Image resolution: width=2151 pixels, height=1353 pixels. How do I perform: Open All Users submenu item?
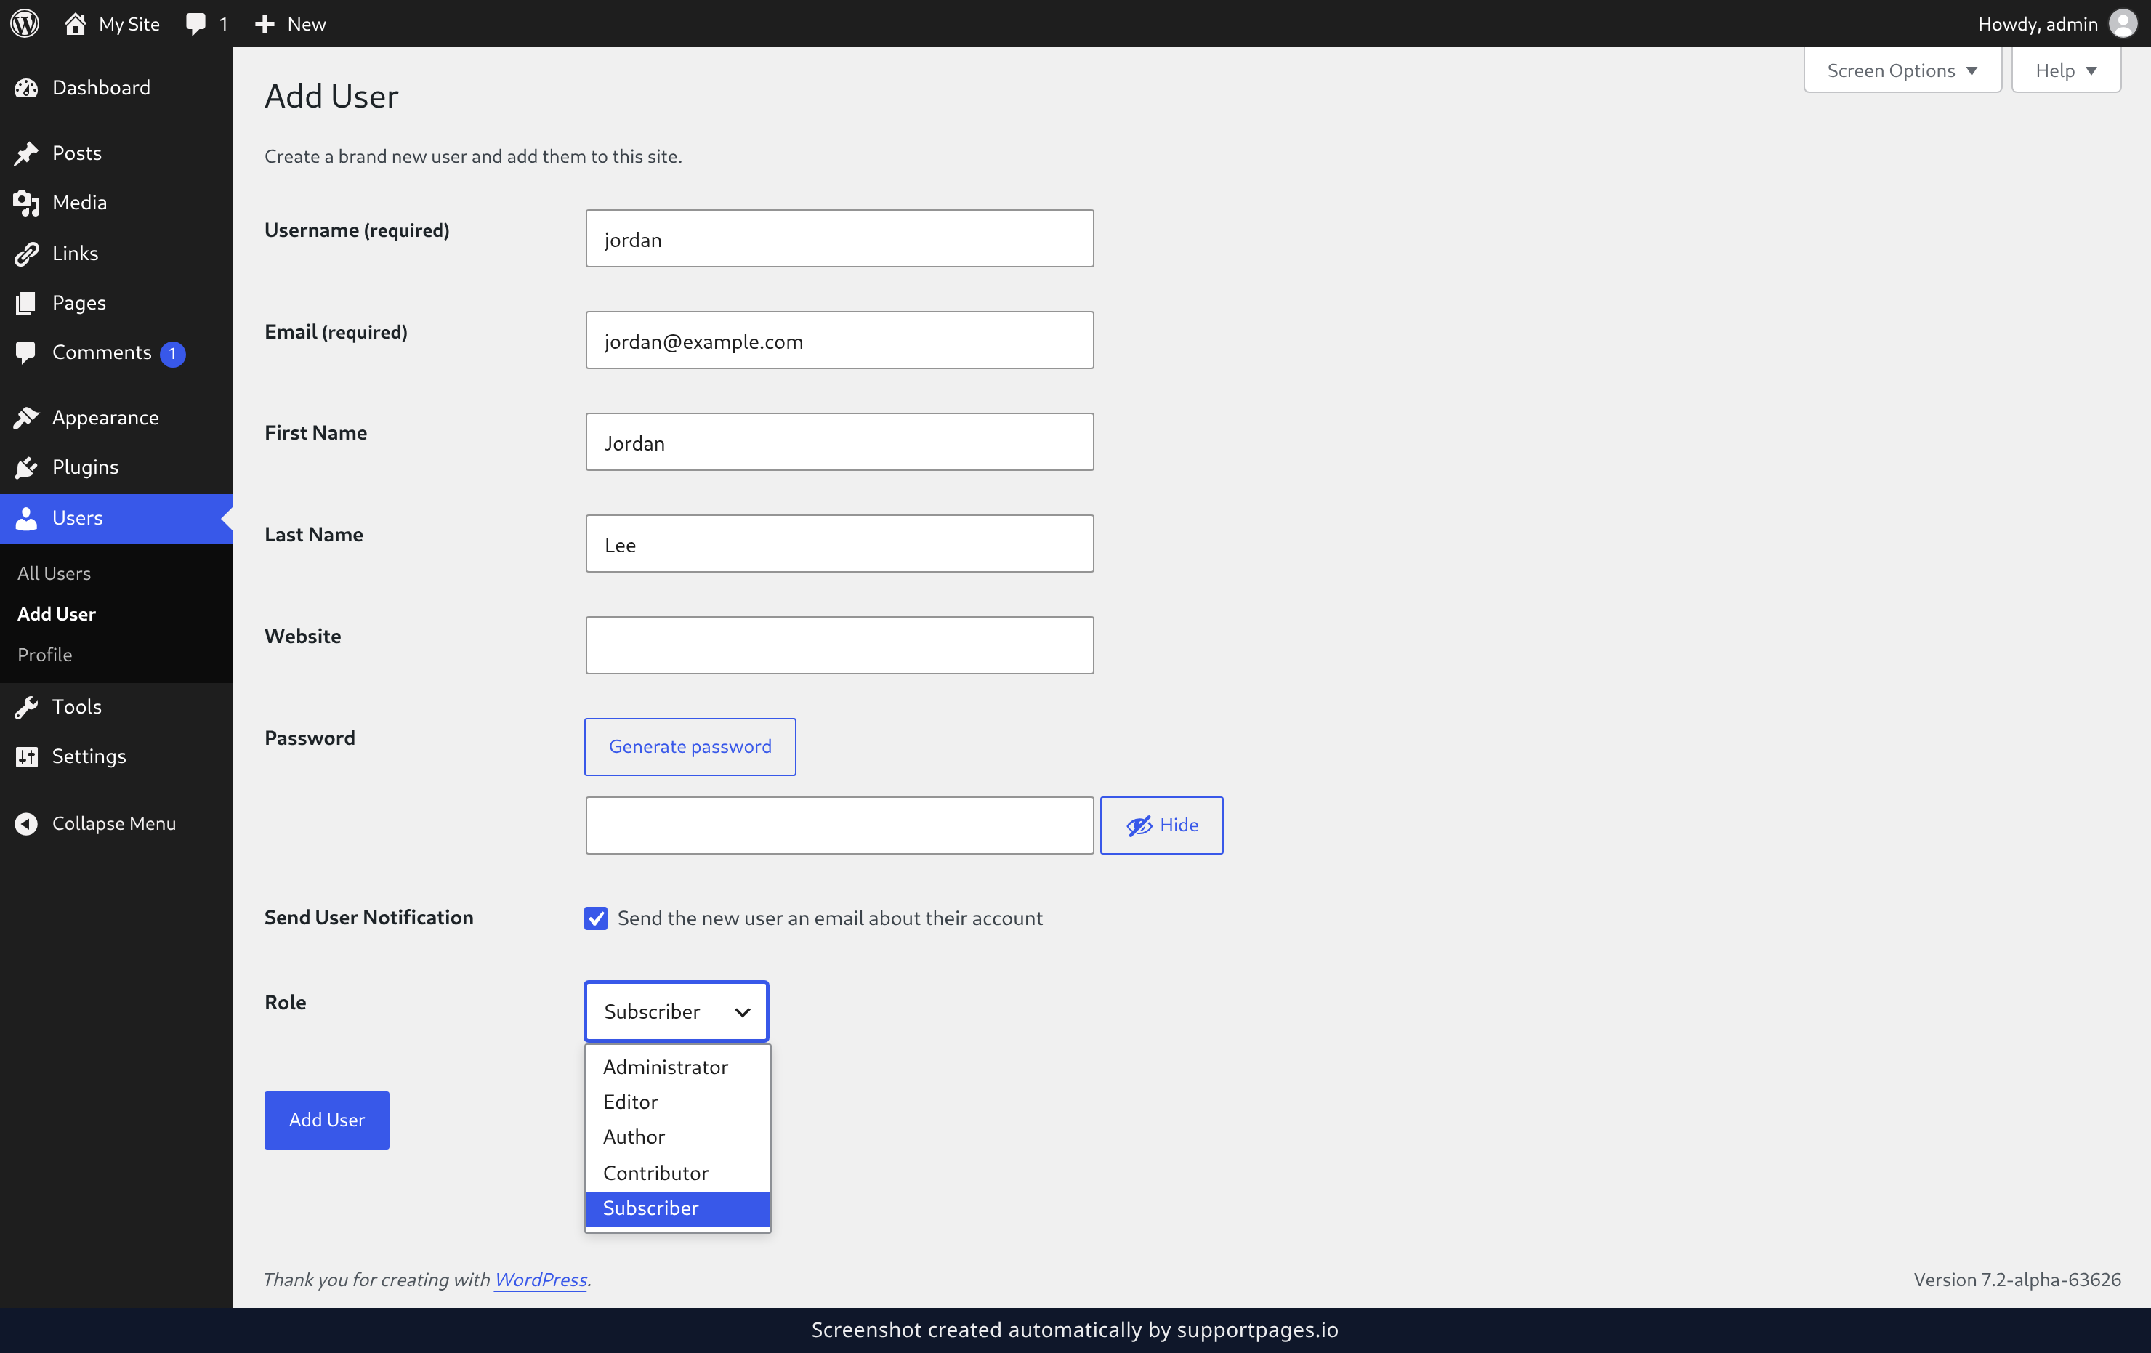point(55,573)
